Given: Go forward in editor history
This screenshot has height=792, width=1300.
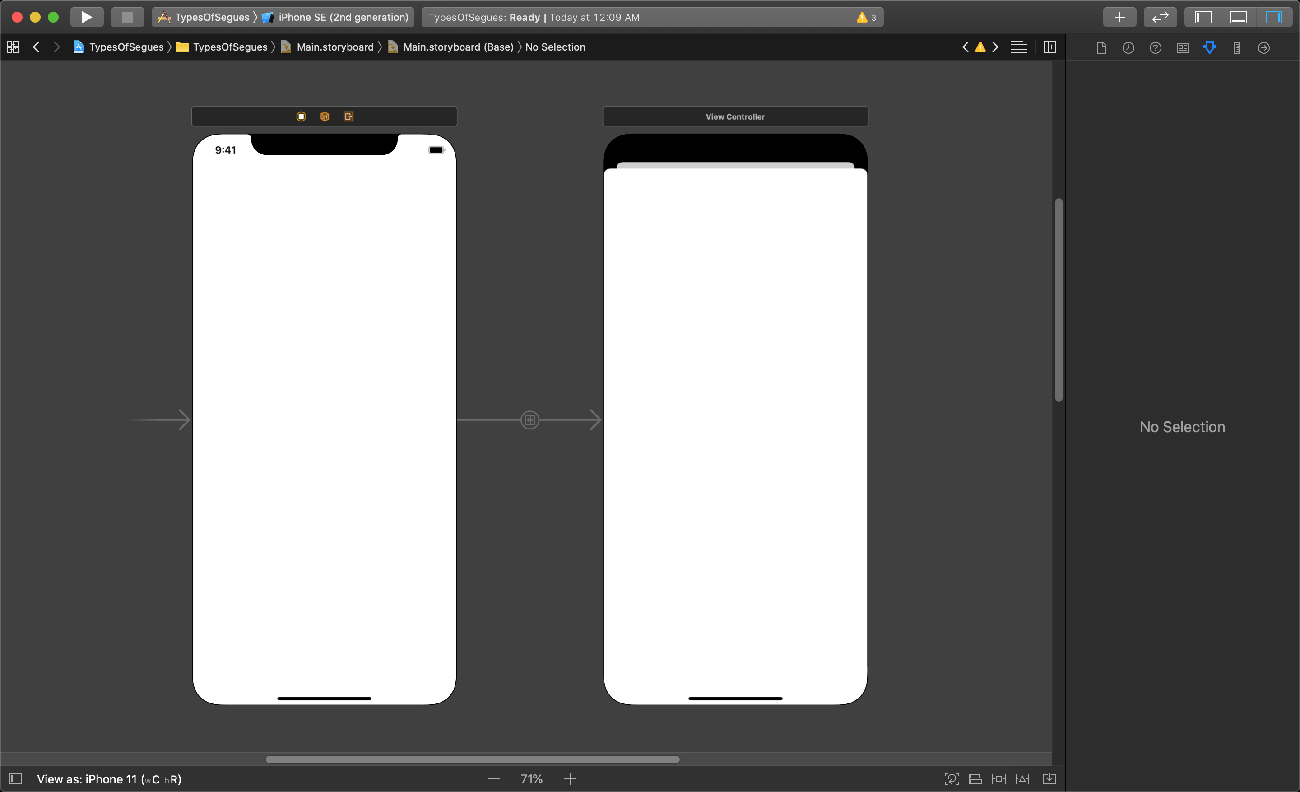Looking at the screenshot, I should [x=56, y=47].
